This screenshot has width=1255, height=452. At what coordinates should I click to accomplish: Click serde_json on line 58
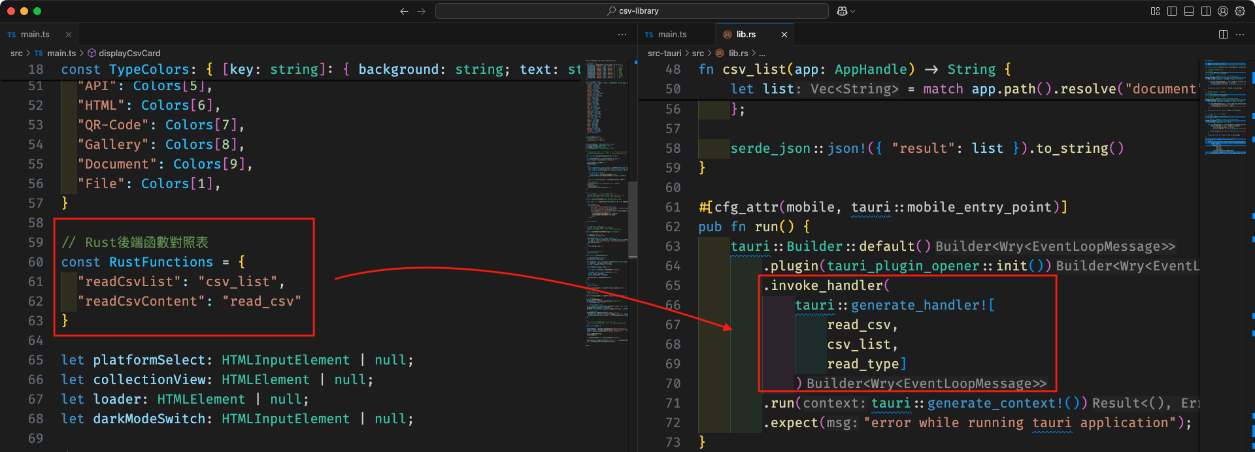(771, 148)
